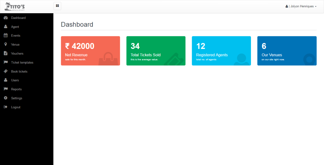The image size is (324, 165).
Task: Click the Venue map pin icon
Action: (x=6, y=44)
